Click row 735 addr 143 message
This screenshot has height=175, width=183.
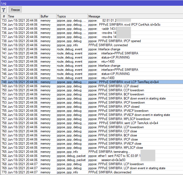(102, 29)
